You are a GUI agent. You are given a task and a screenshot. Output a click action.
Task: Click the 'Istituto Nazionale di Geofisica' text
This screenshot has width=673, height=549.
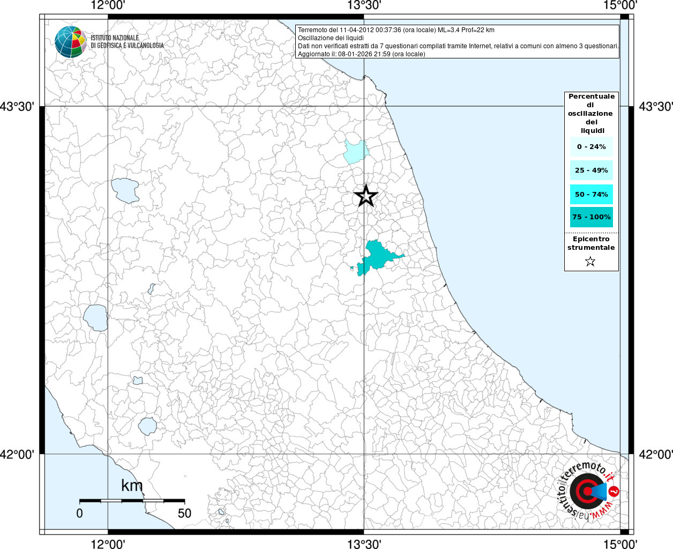coord(127,42)
